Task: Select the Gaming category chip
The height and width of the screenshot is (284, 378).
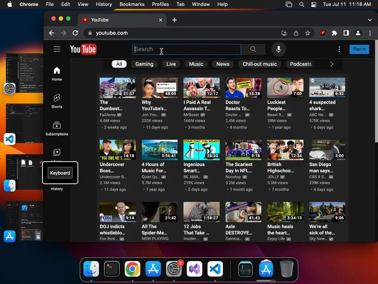Action: (x=144, y=64)
